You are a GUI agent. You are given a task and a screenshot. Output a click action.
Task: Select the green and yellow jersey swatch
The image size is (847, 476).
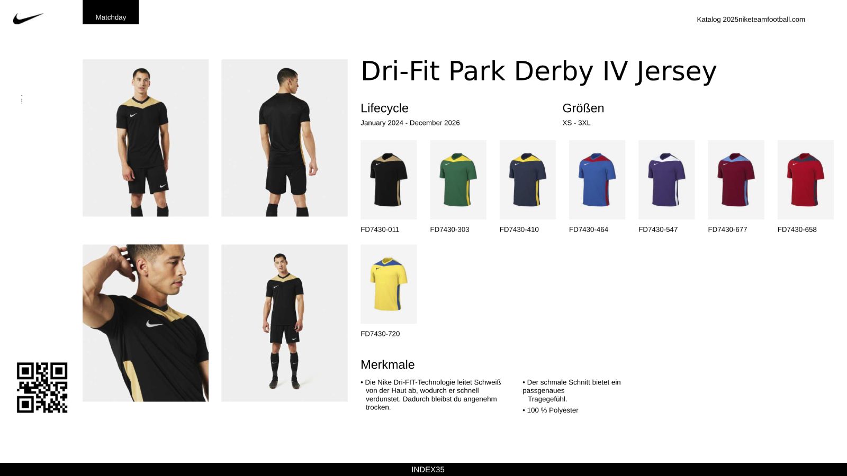pyautogui.click(x=458, y=180)
